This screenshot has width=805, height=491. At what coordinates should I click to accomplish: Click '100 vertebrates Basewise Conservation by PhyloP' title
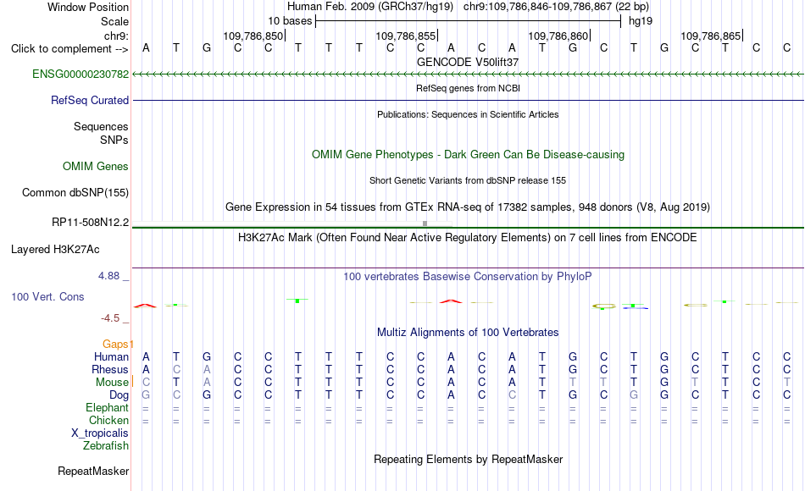click(x=468, y=277)
